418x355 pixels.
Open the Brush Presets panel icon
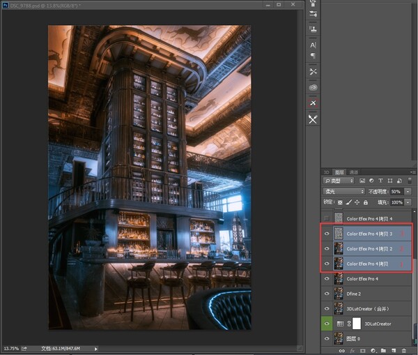(313, 14)
